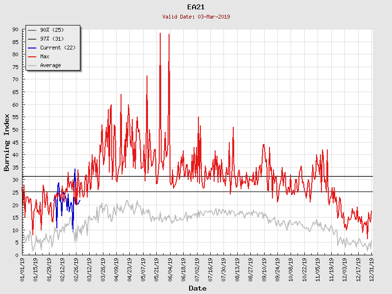Image resolution: width=392 pixels, height=294 pixels.
Task: Click the blue Current line peak near 02/26/19
Action: point(74,169)
